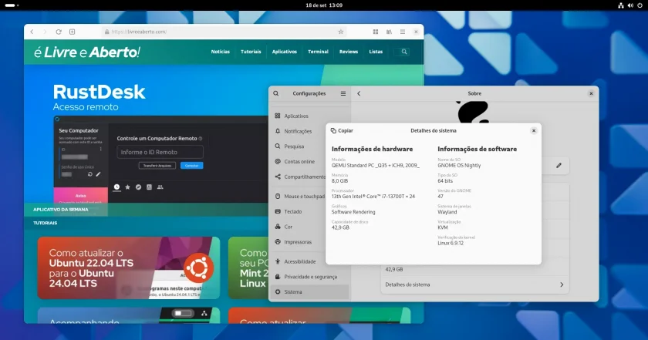This screenshot has width=648, height=340.
Task: Click APLICATIVO DA SEMANA label
Action: coord(61,210)
